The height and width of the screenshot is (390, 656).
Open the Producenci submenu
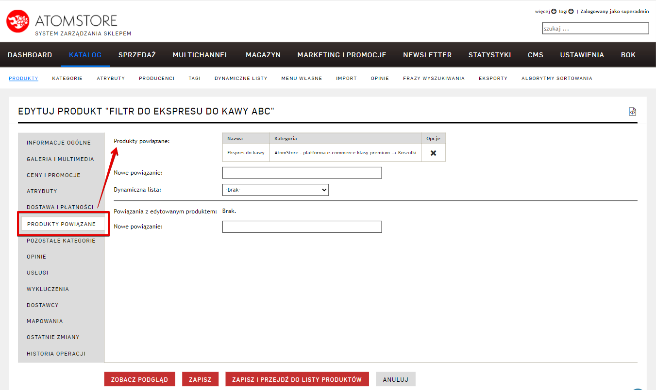pyautogui.click(x=156, y=78)
